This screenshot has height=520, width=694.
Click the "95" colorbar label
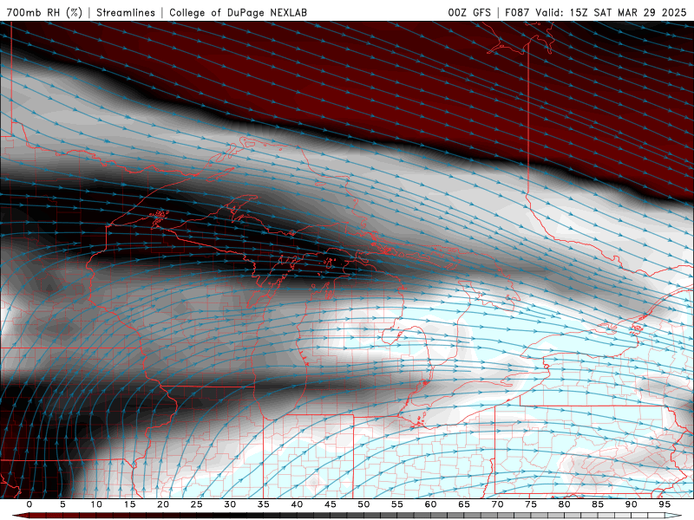point(665,504)
